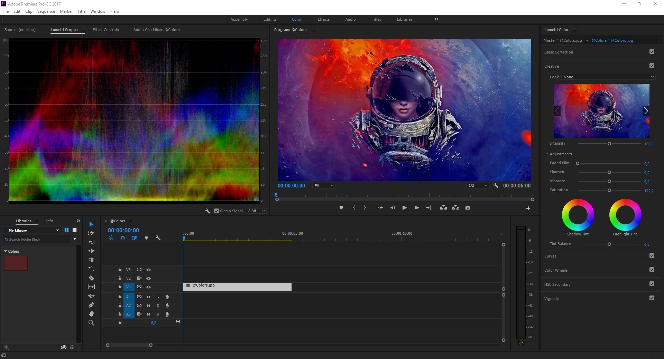Switch to the Editing workspace tab
The image size is (664, 359).
pyautogui.click(x=269, y=19)
